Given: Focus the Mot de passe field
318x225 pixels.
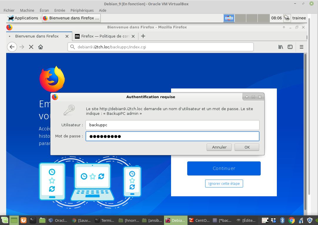Looking at the screenshot, I should (172, 136).
